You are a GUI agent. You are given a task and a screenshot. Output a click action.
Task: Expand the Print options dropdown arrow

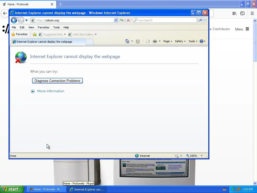coord(160,41)
